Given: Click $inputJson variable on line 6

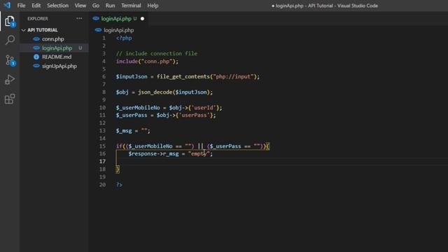Looking at the screenshot, I should coord(132,76).
